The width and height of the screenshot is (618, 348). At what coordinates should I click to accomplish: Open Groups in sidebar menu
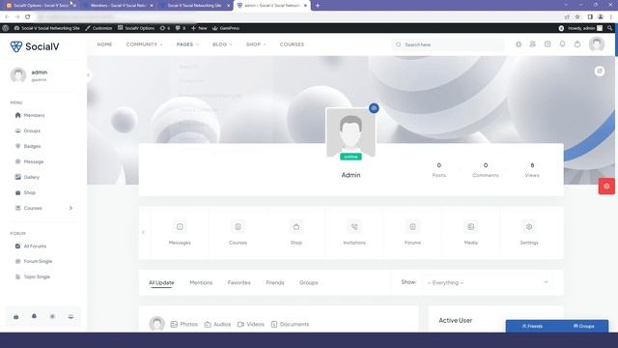coord(28,130)
